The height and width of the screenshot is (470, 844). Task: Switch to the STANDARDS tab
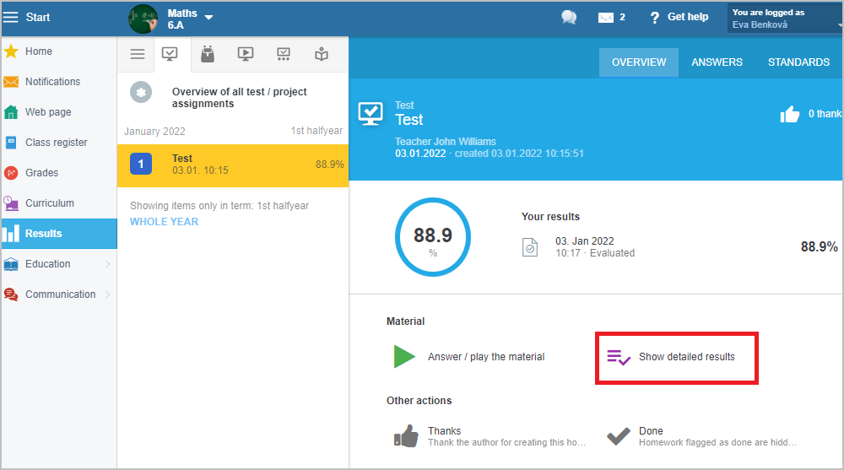pyautogui.click(x=798, y=62)
